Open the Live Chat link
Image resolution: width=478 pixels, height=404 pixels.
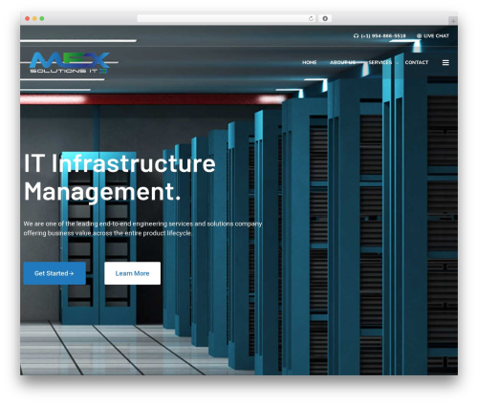click(x=436, y=36)
